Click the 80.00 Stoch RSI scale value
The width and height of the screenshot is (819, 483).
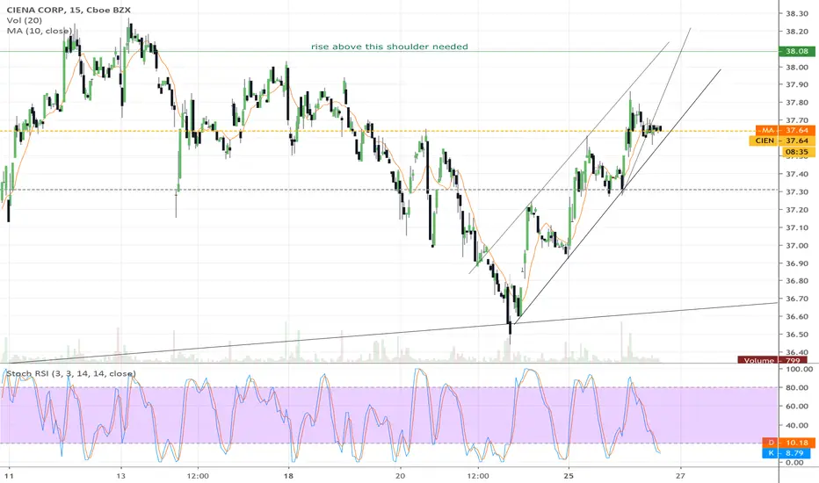tap(797, 387)
